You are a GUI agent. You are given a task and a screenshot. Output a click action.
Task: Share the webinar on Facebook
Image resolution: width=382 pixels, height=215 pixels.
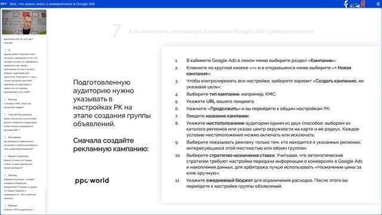point(346,4)
